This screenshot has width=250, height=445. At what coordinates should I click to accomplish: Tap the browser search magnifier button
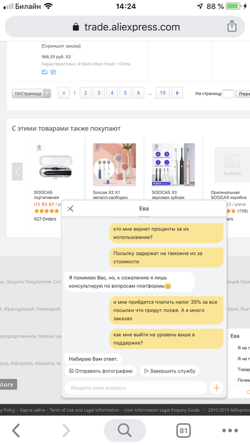click(x=125, y=431)
